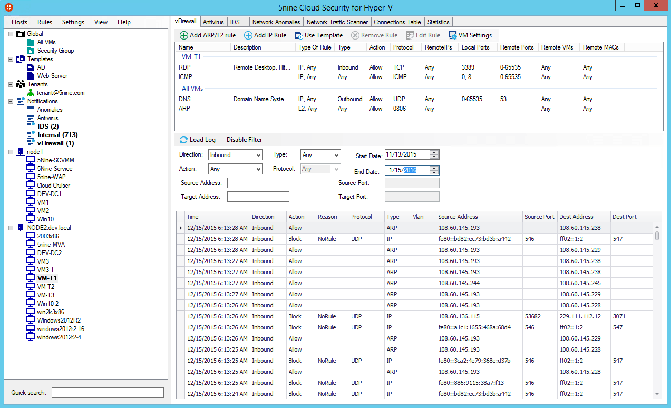Open the Settings menu
This screenshot has height=408, width=671.
click(x=73, y=22)
